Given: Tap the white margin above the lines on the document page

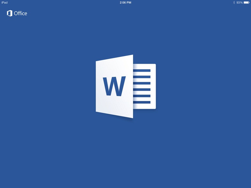Looking at the screenshot, I should point(144,66).
